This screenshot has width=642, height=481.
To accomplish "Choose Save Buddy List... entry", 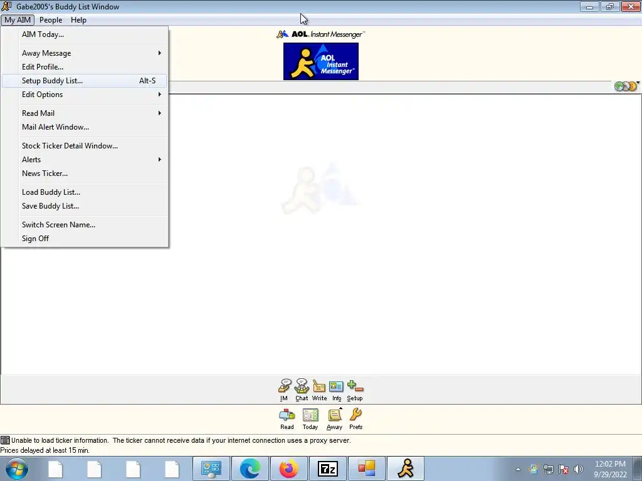I will click(85, 205).
